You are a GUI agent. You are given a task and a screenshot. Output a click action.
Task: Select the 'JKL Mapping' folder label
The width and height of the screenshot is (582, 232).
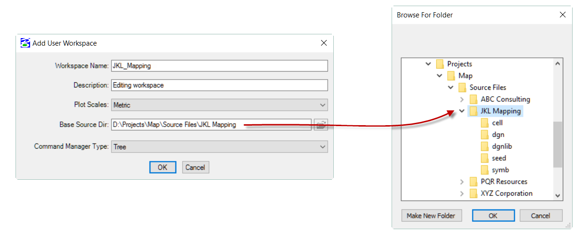click(501, 111)
